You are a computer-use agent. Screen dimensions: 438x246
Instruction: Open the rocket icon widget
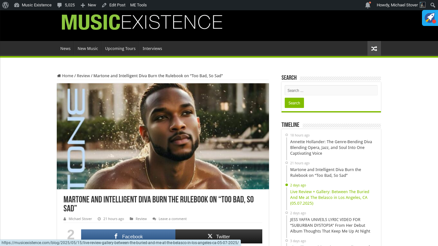[430, 18]
